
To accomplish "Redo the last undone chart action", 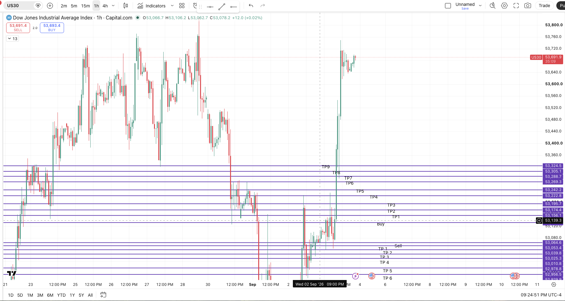I will point(263,6).
